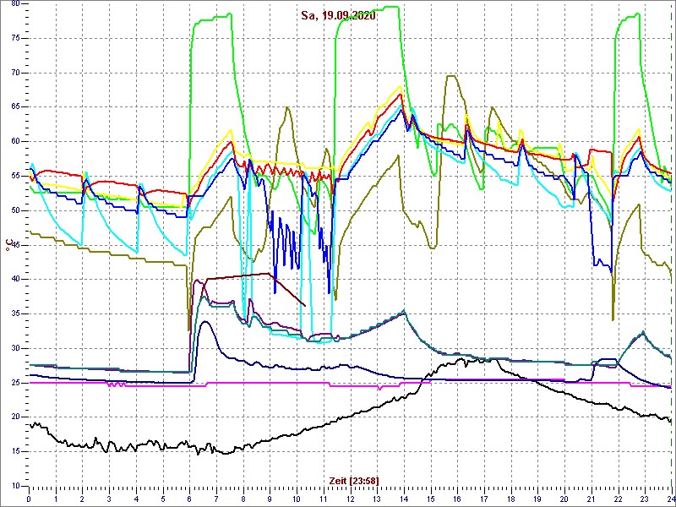Click the "35" value on the temperature axis
Screen dimensions: 676x507
[x=14, y=313]
